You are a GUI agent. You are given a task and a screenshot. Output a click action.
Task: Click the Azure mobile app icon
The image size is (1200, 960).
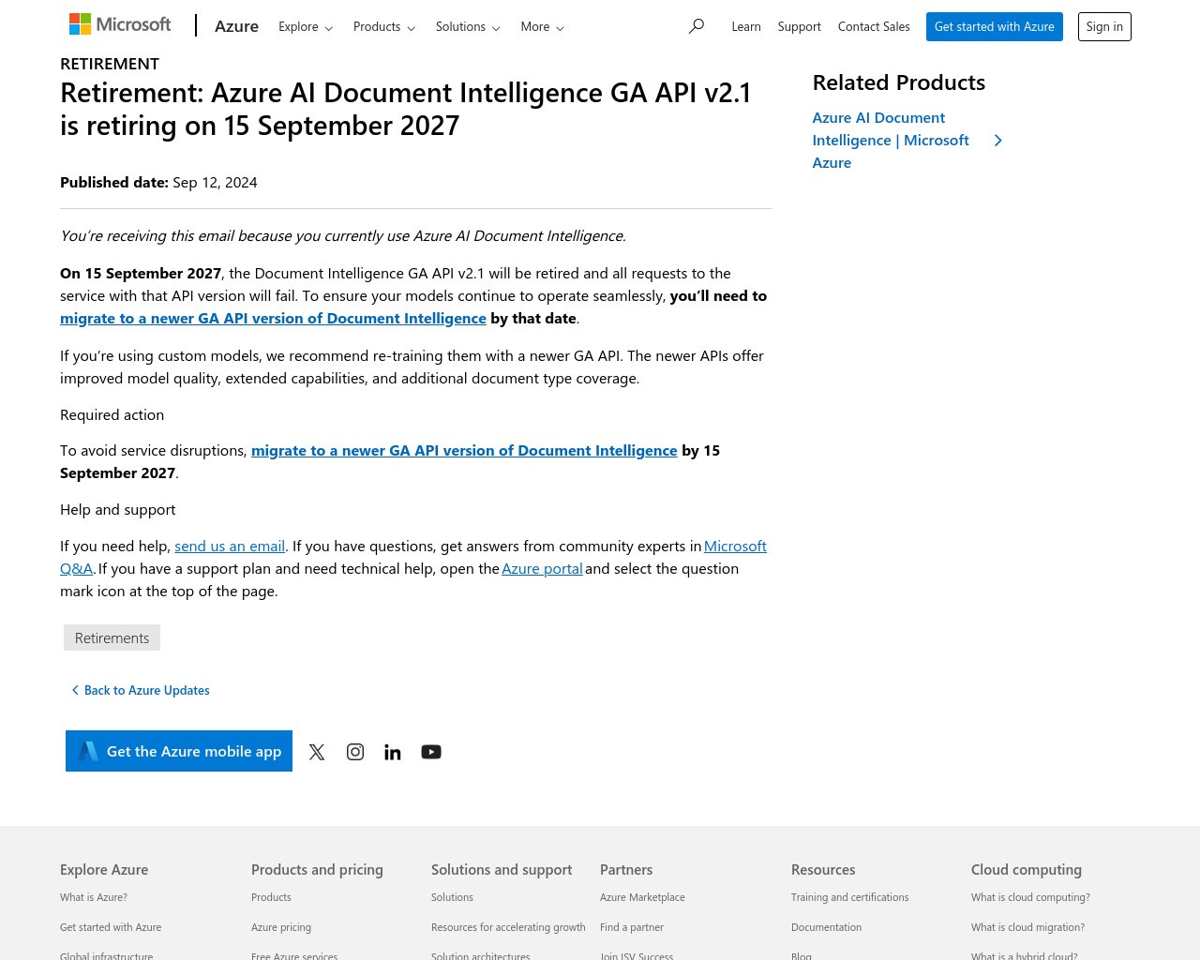[89, 750]
